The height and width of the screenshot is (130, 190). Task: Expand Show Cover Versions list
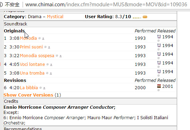(28, 95)
